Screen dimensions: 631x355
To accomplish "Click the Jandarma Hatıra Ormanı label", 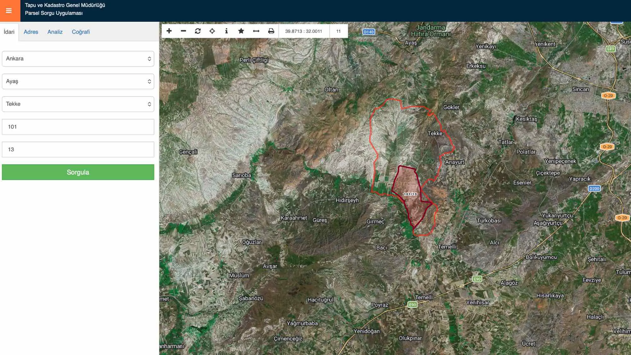I will (431, 31).
